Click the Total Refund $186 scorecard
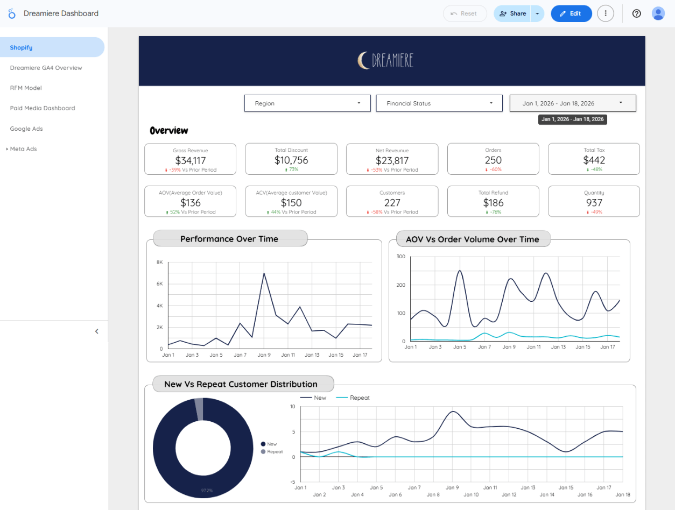675x510 pixels. (x=493, y=201)
